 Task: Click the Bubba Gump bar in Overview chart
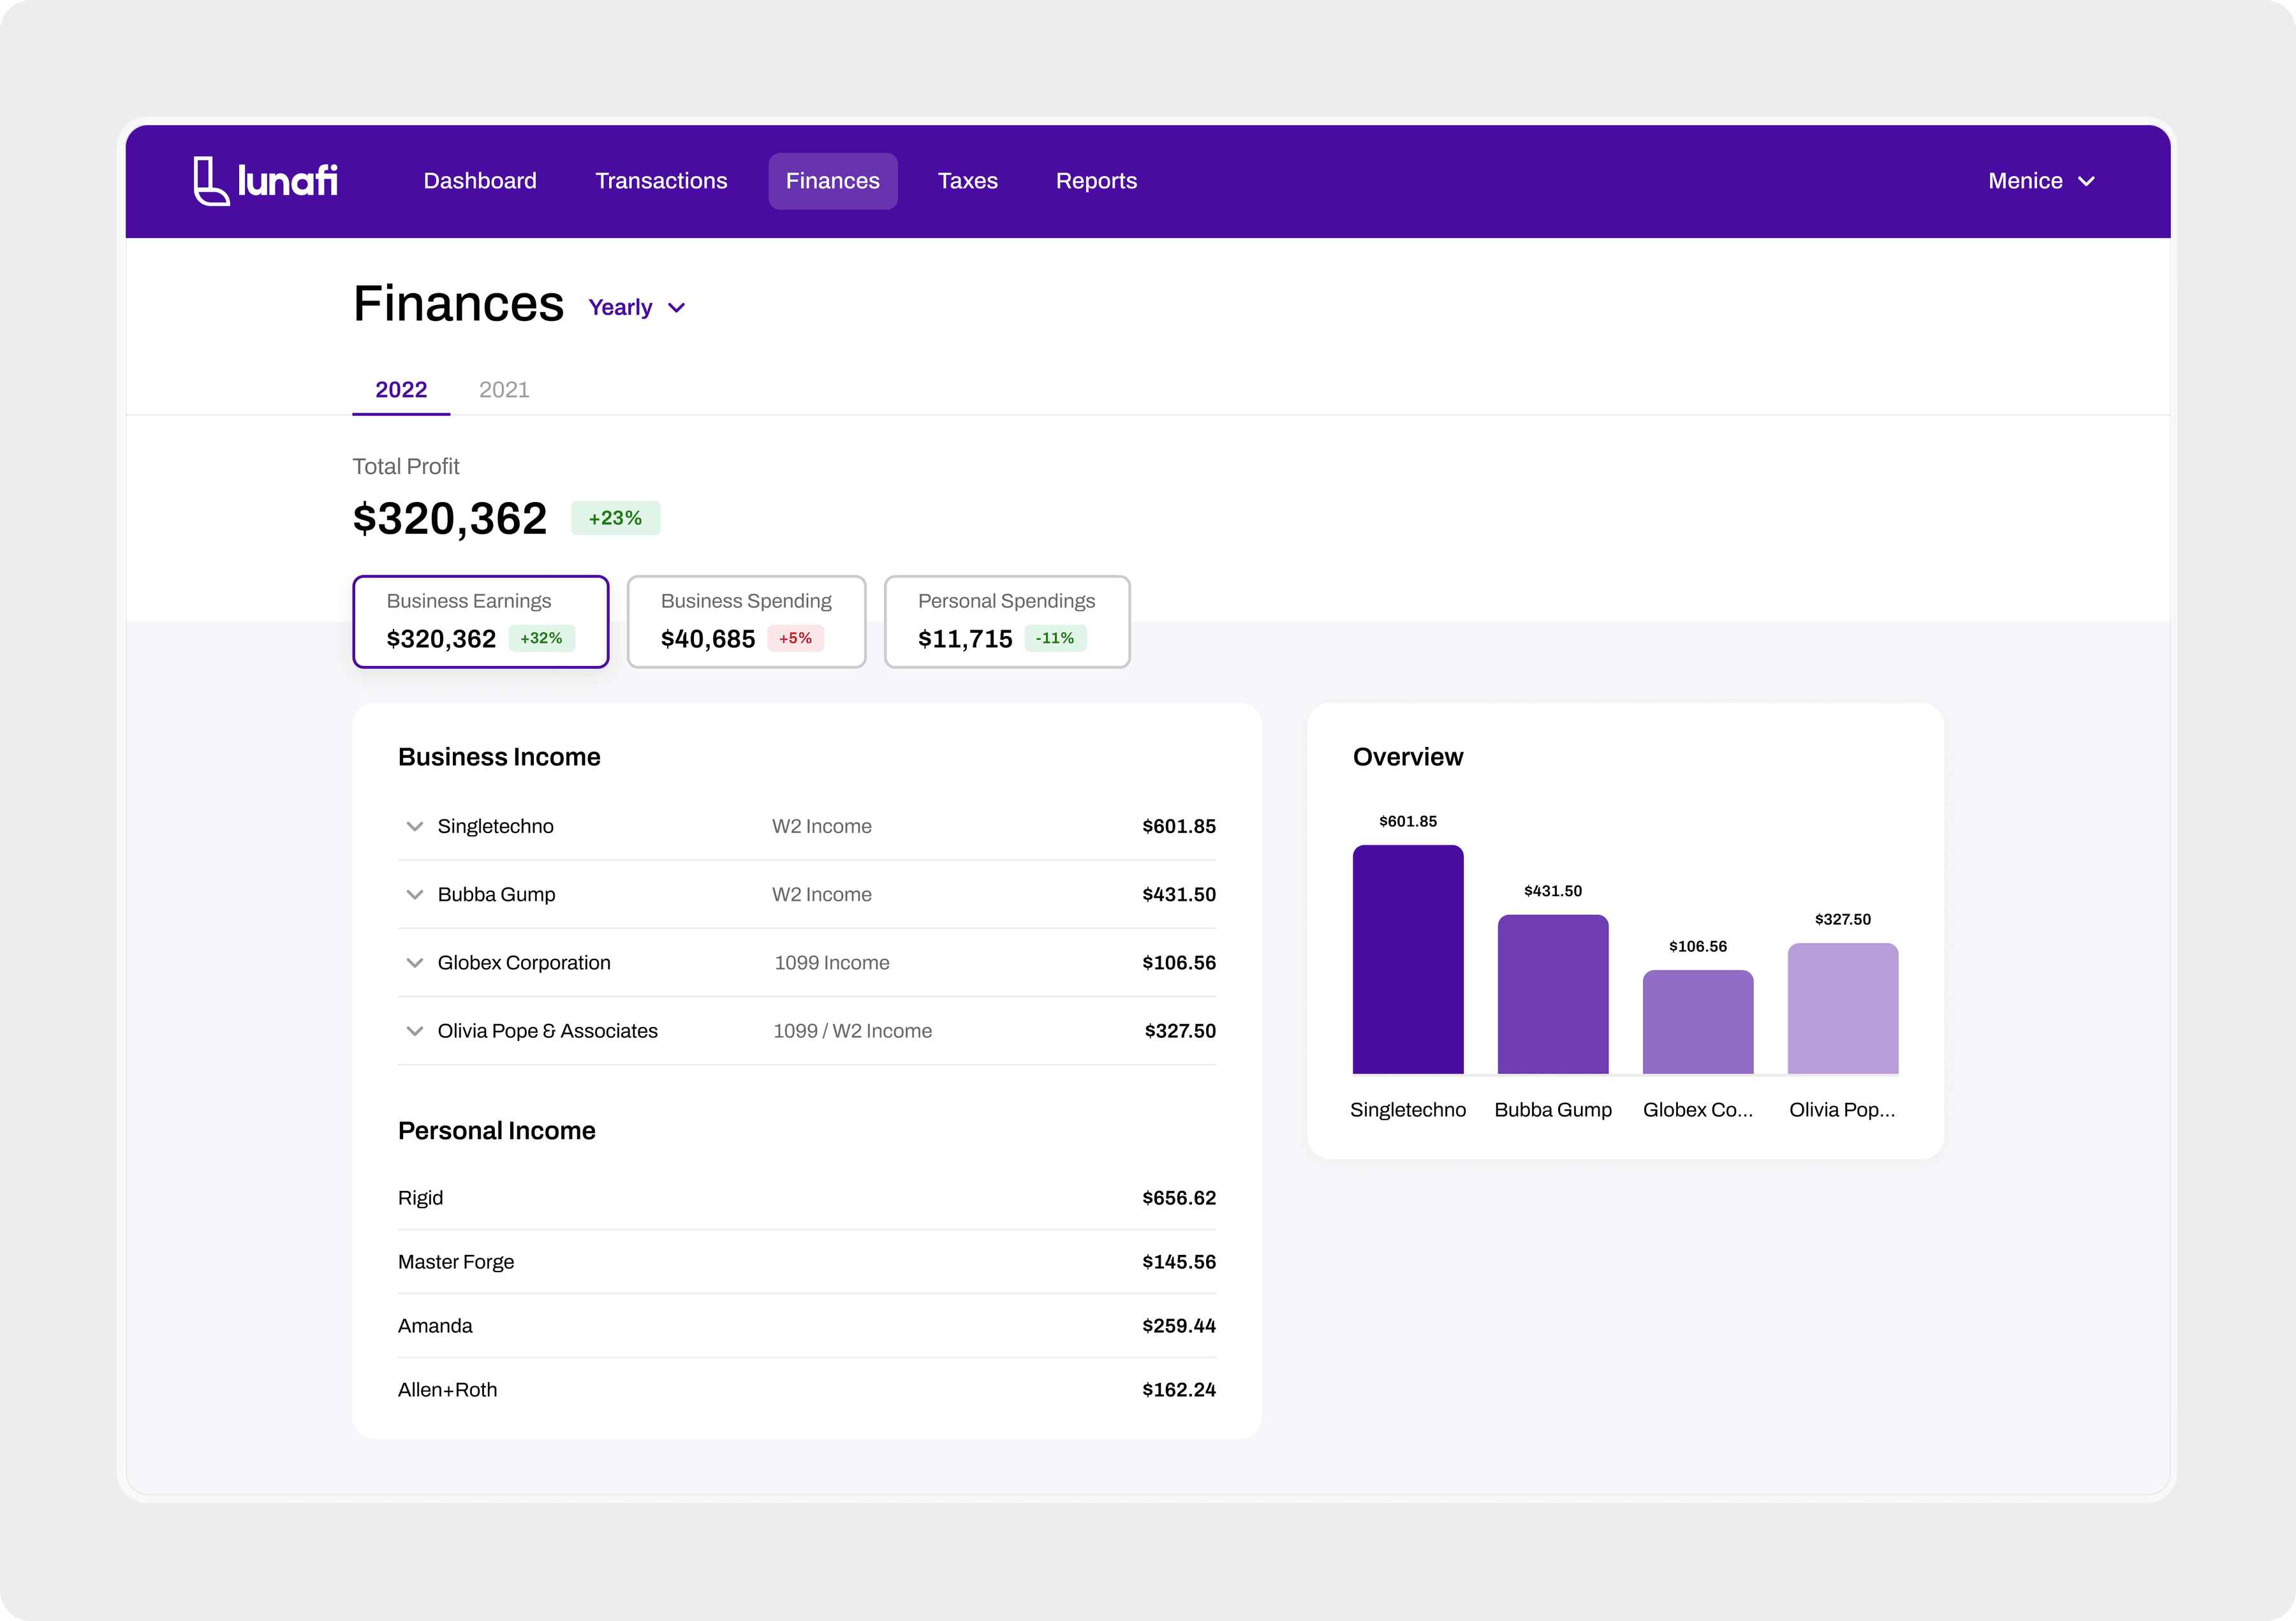(x=1553, y=995)
